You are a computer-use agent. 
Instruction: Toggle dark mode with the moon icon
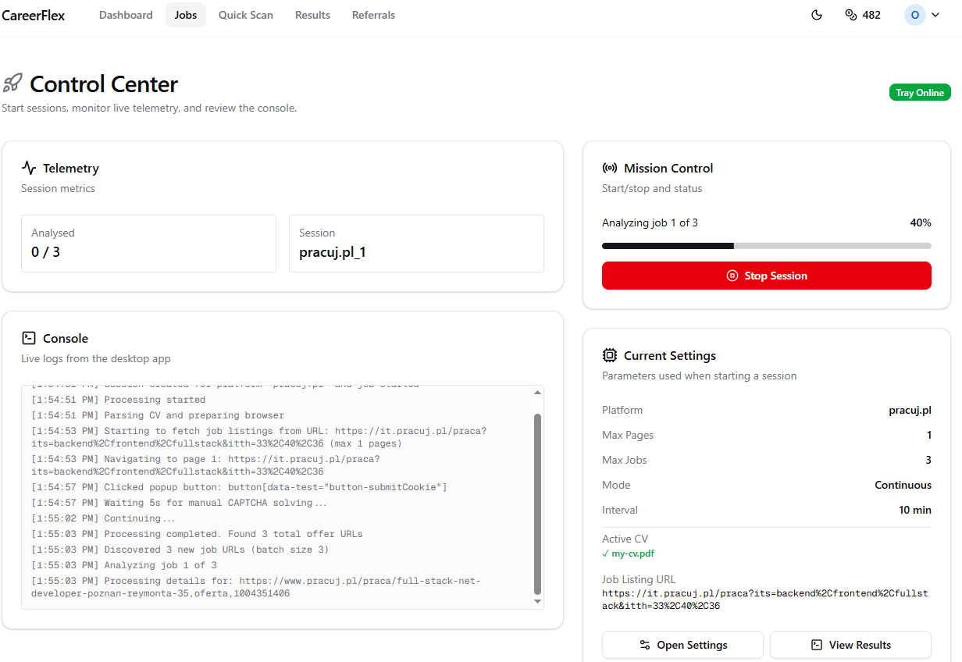(817, 15)
